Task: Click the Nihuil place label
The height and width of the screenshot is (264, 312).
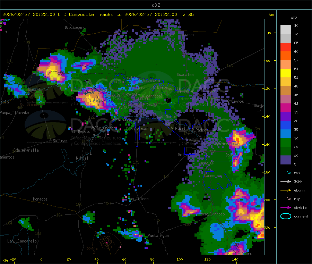Action: (82, 158)
